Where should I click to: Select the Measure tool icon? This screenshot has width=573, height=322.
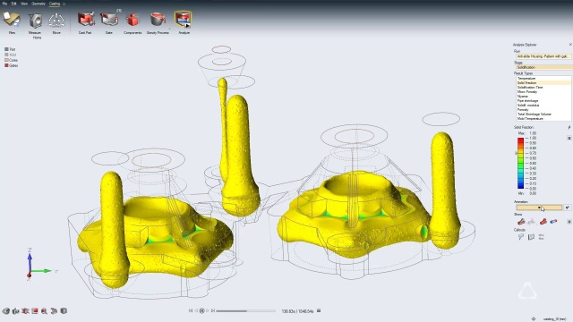click(x=35, y=21)
